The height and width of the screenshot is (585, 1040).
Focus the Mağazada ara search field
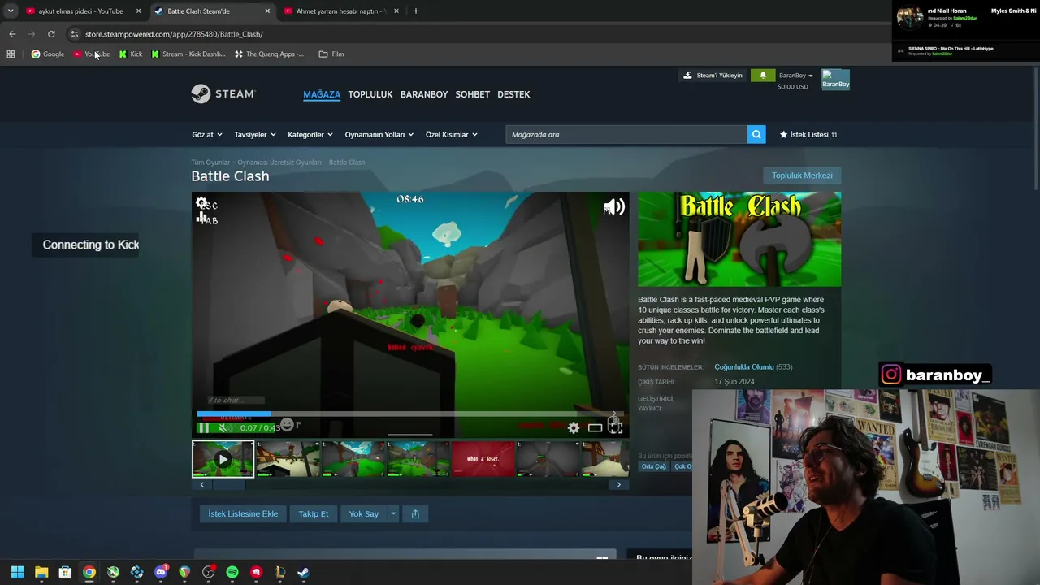(626, 135)
